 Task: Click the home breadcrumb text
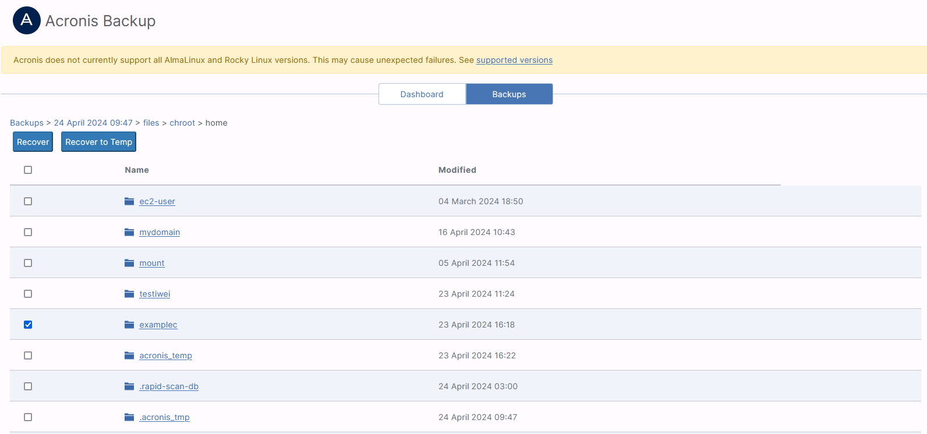point(217,123)
